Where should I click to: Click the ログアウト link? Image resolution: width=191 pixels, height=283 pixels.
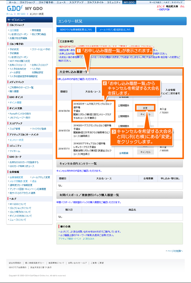(164, 10)
